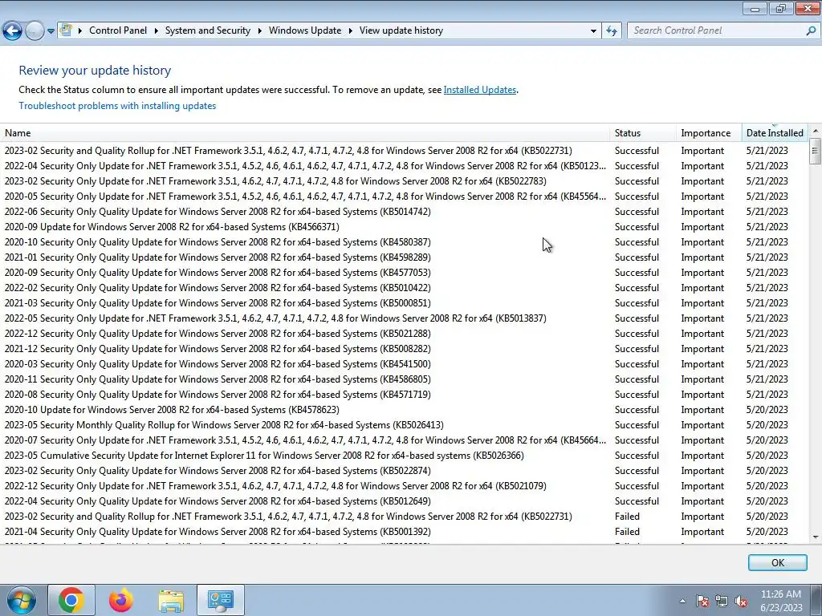Open the Installed Updates link

click(x=480, y=90)
